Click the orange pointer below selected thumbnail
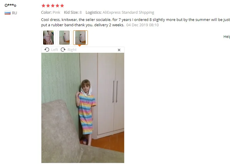The height and width of the screenshot is (165, 230). click(x=80, y=45)
